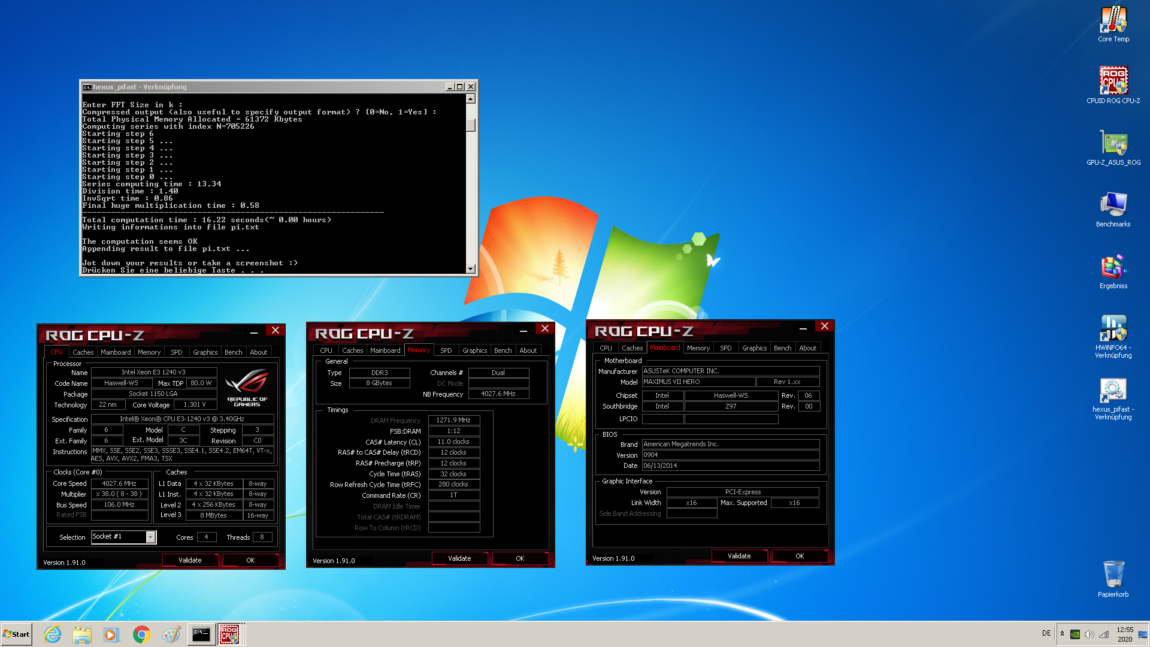Click the MAXIMUS VII HERO model field
This screenshot has height=647, width=1150.
(698, 382)
